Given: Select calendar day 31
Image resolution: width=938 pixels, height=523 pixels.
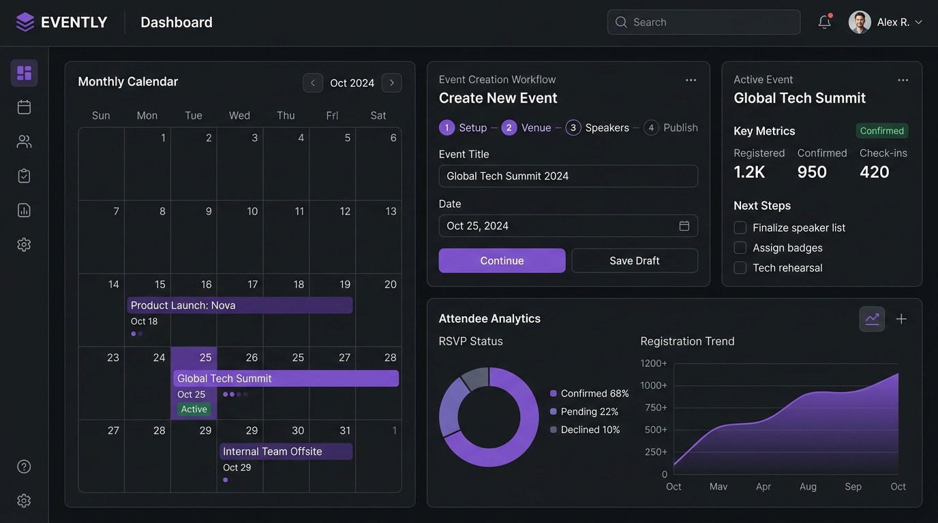Looking at the screenshot, I should [333, 456].
